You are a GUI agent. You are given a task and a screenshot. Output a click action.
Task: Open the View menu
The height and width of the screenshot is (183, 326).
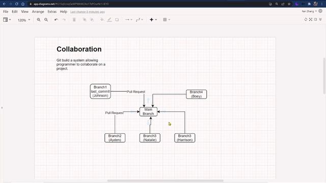point(25,12)
